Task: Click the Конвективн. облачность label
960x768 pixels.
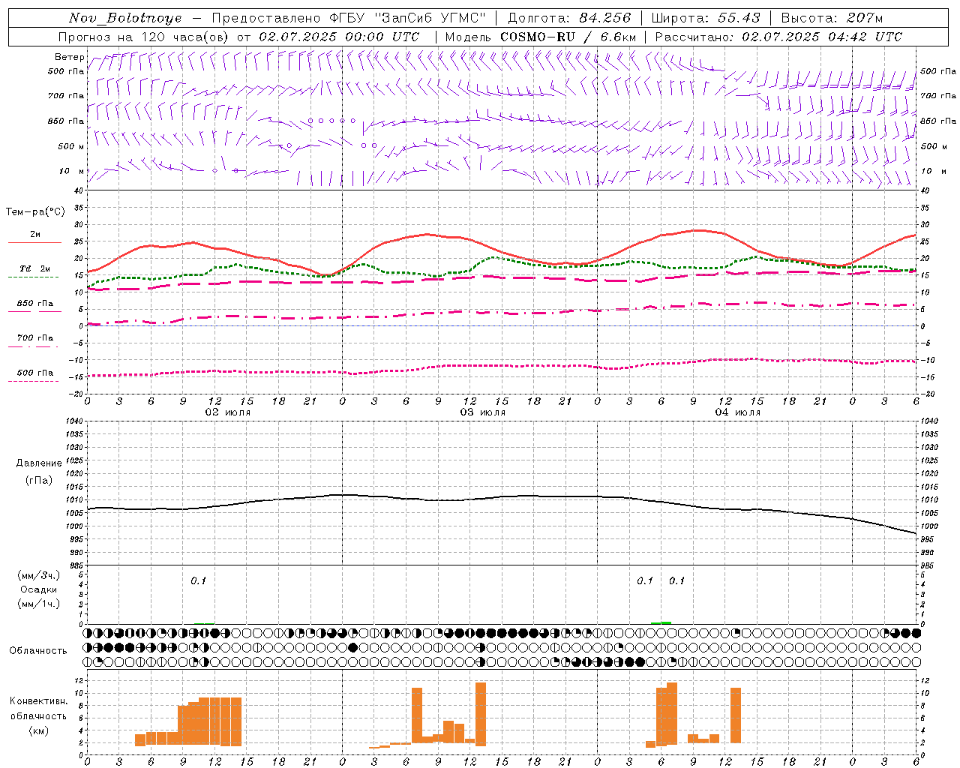Action: (38, 708)
